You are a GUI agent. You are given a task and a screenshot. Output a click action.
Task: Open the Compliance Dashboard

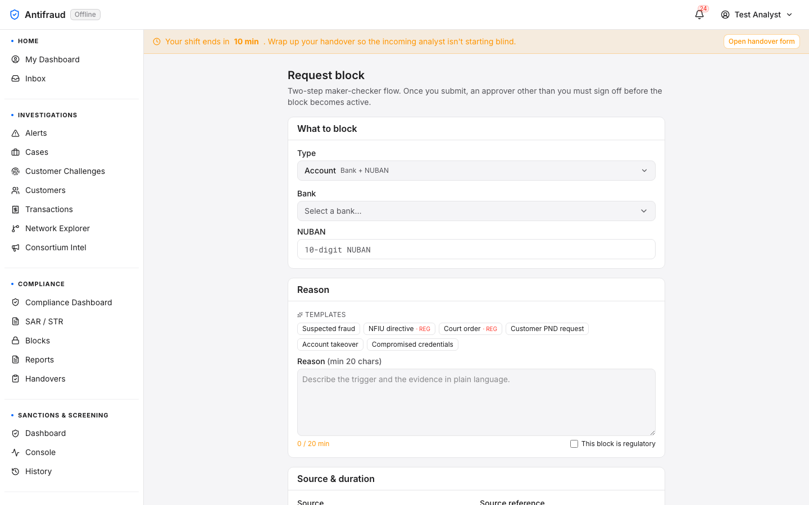point(71,302)
